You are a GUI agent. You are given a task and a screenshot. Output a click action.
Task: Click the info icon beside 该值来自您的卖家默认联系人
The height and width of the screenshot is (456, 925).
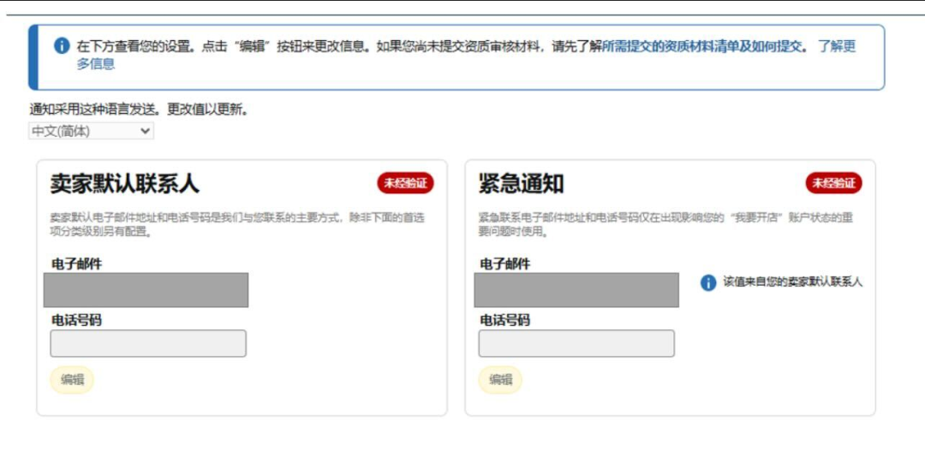pos(708,283)
